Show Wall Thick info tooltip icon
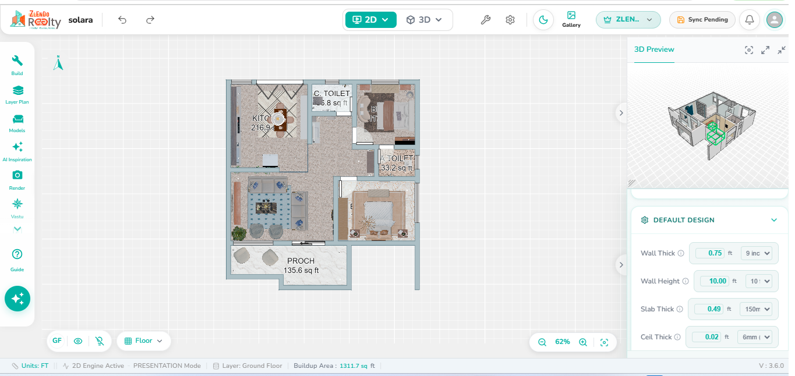Screen dimensions: 795x376 (x=681, y=253)
